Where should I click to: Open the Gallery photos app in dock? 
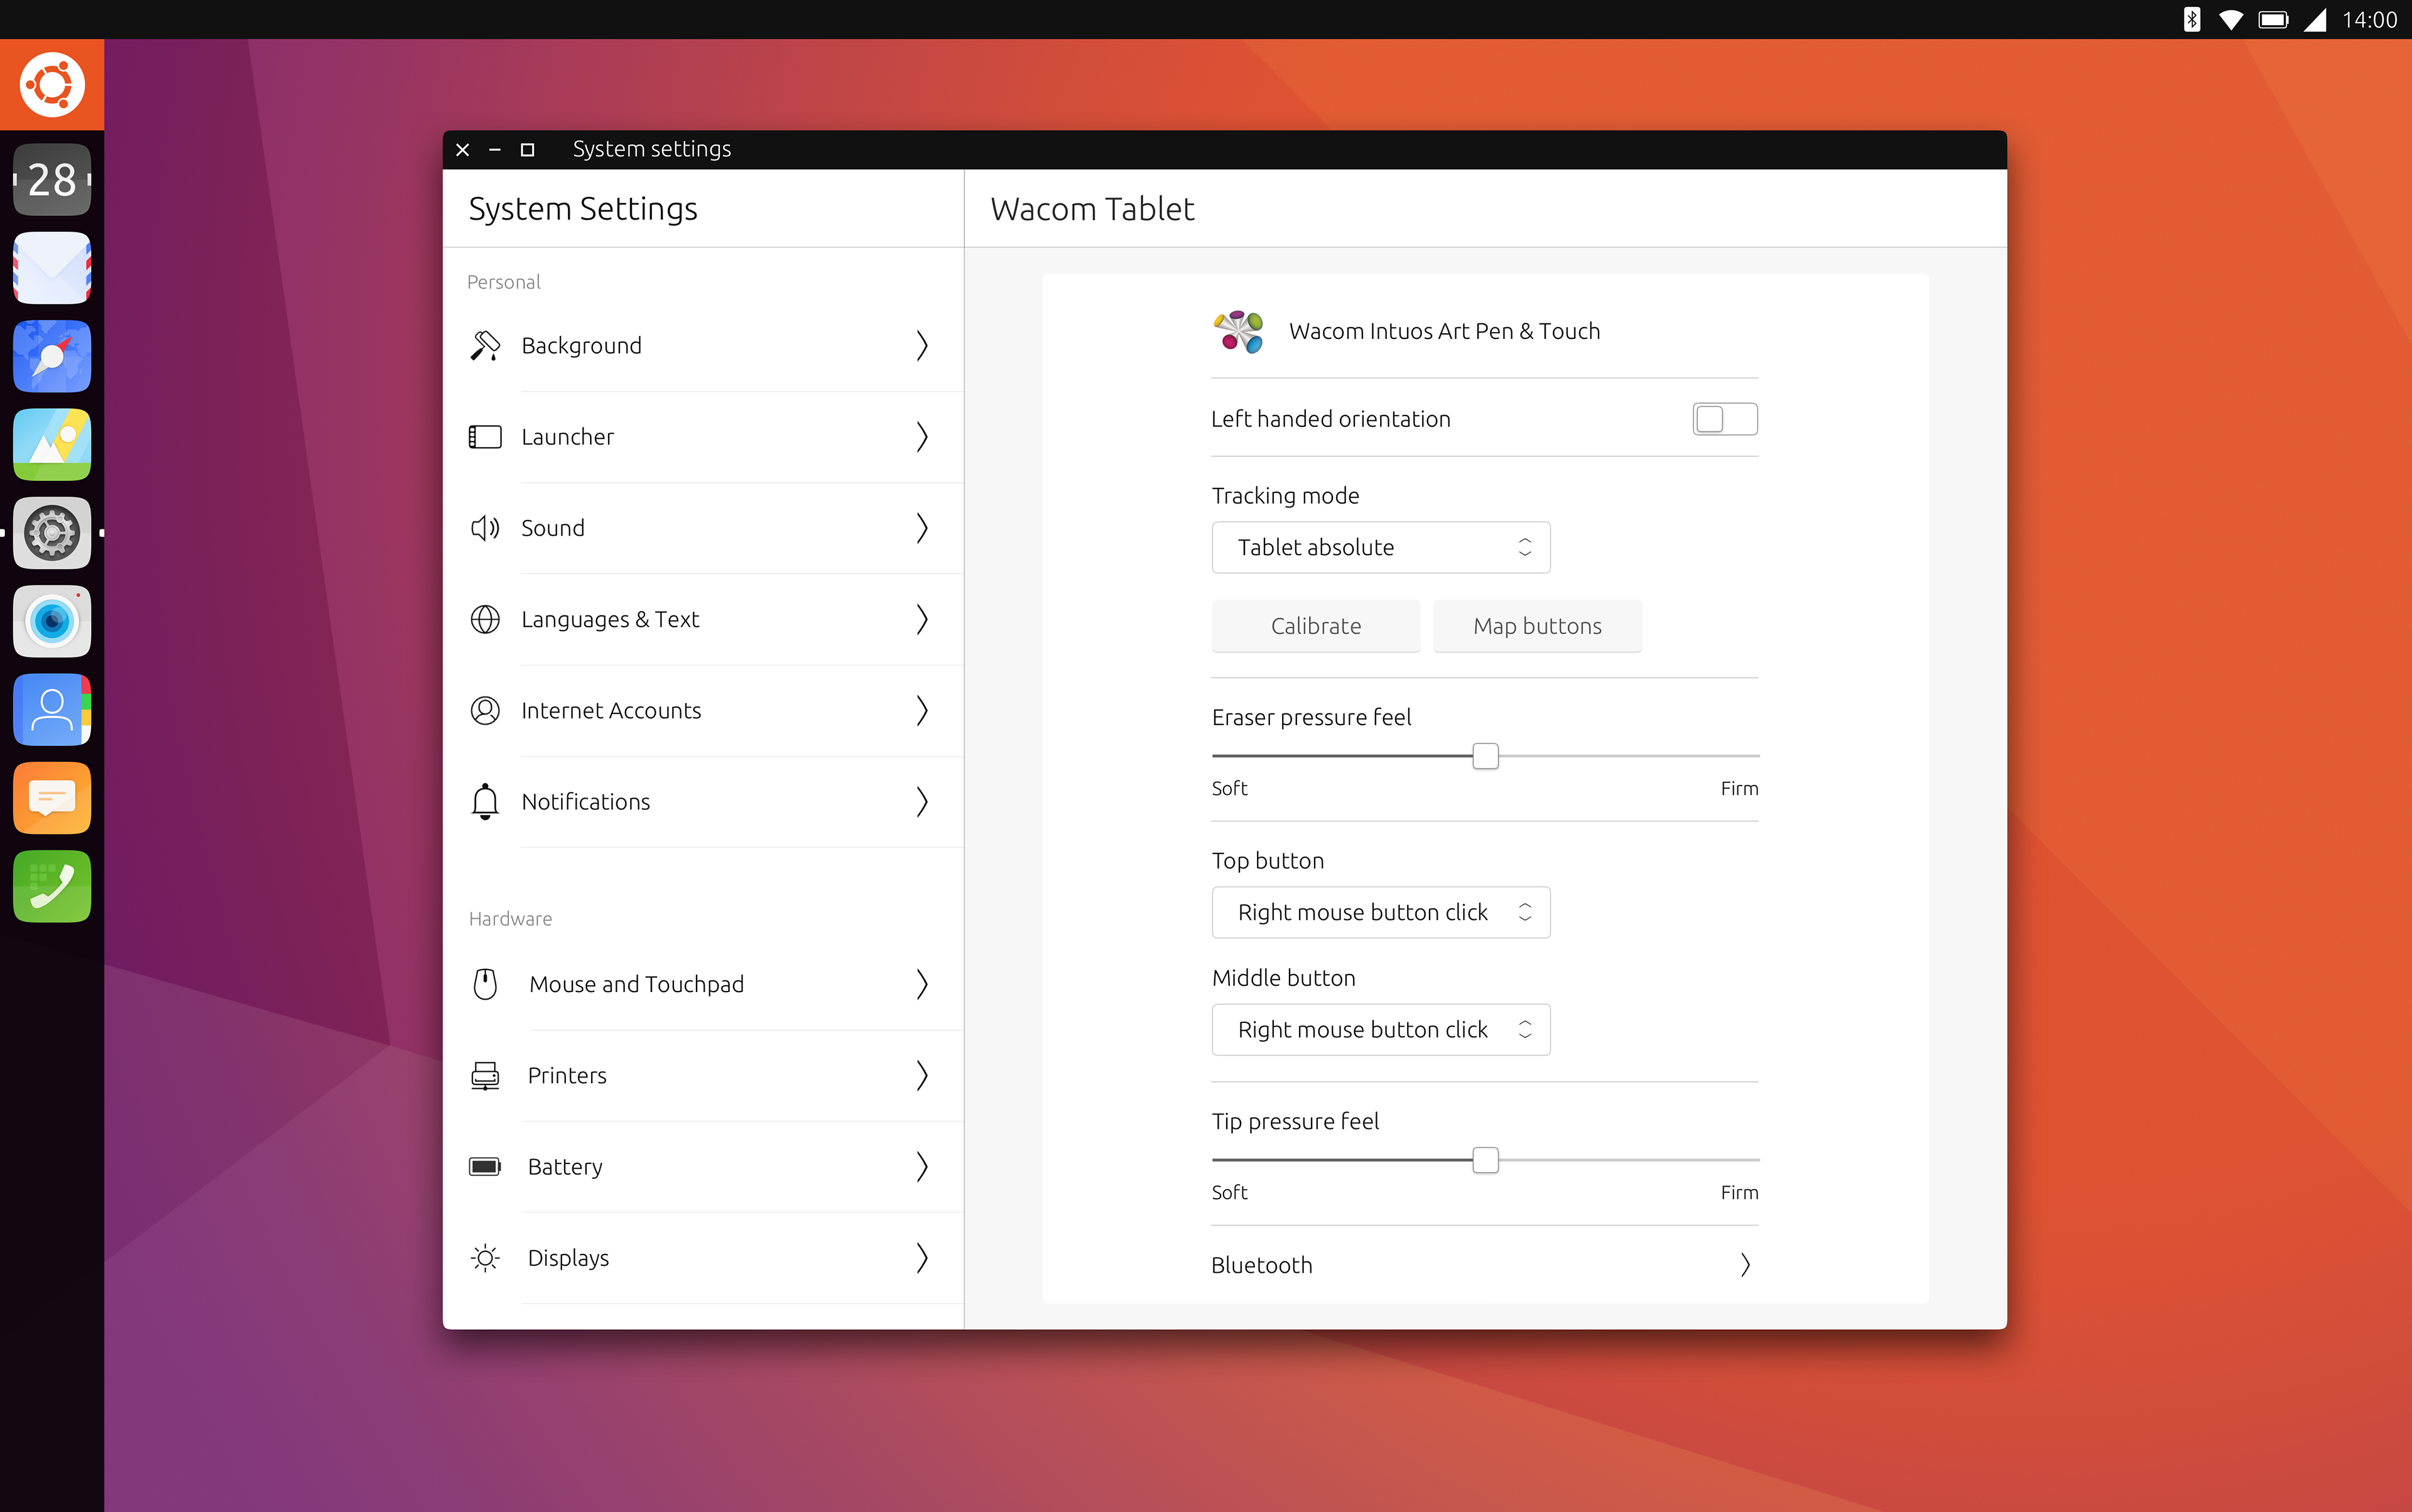point(52,444)
